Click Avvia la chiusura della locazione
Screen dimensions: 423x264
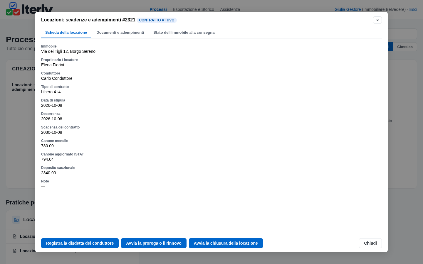226,243
